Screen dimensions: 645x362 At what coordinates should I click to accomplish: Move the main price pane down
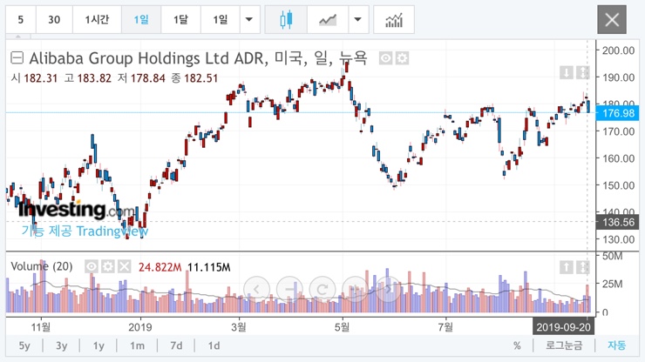[567, 73]
